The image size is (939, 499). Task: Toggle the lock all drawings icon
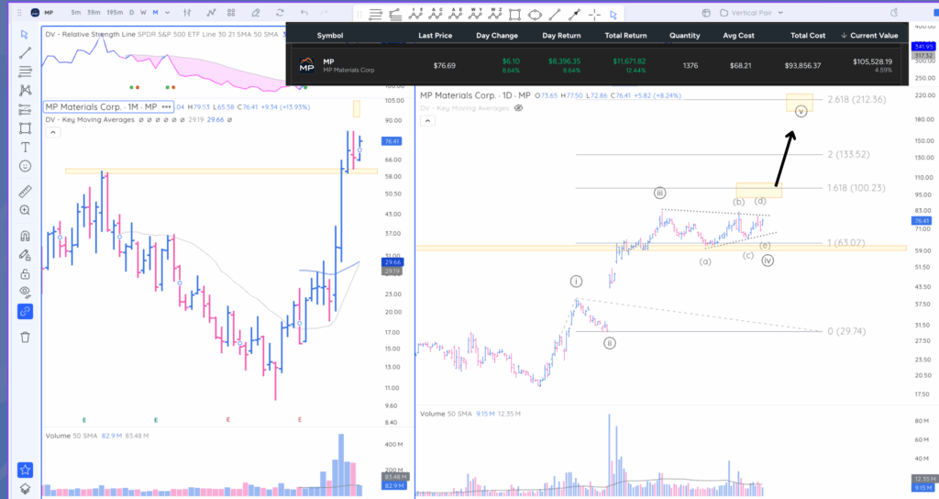coord(25,272)
